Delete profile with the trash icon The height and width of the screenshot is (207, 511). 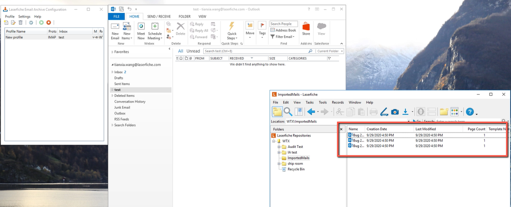click(21, 23)
